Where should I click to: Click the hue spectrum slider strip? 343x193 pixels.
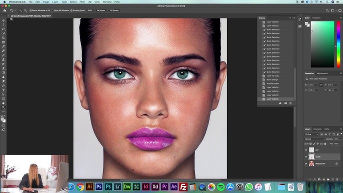[338, 44]
